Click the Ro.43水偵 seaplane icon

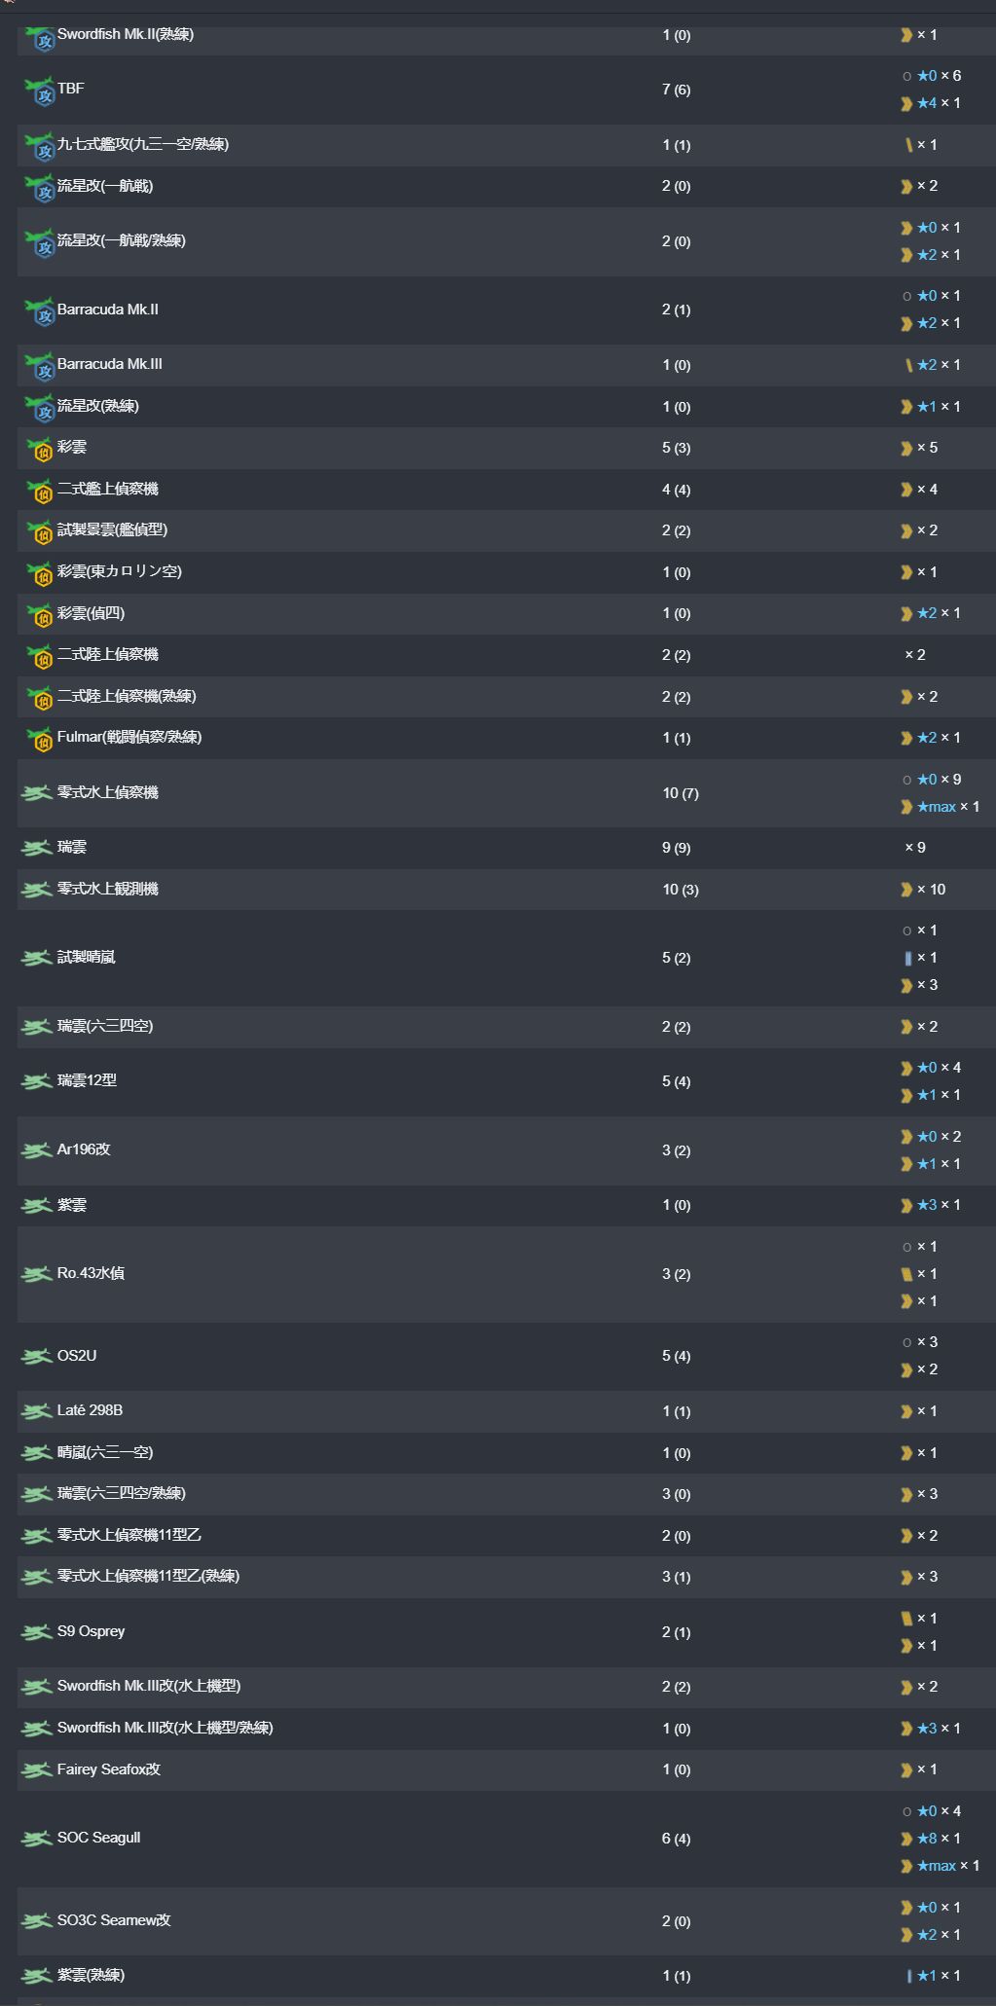[37, 1273]
